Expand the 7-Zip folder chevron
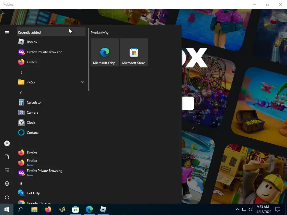This screenshot has height=215, width=287. click(x=82, y=82)
